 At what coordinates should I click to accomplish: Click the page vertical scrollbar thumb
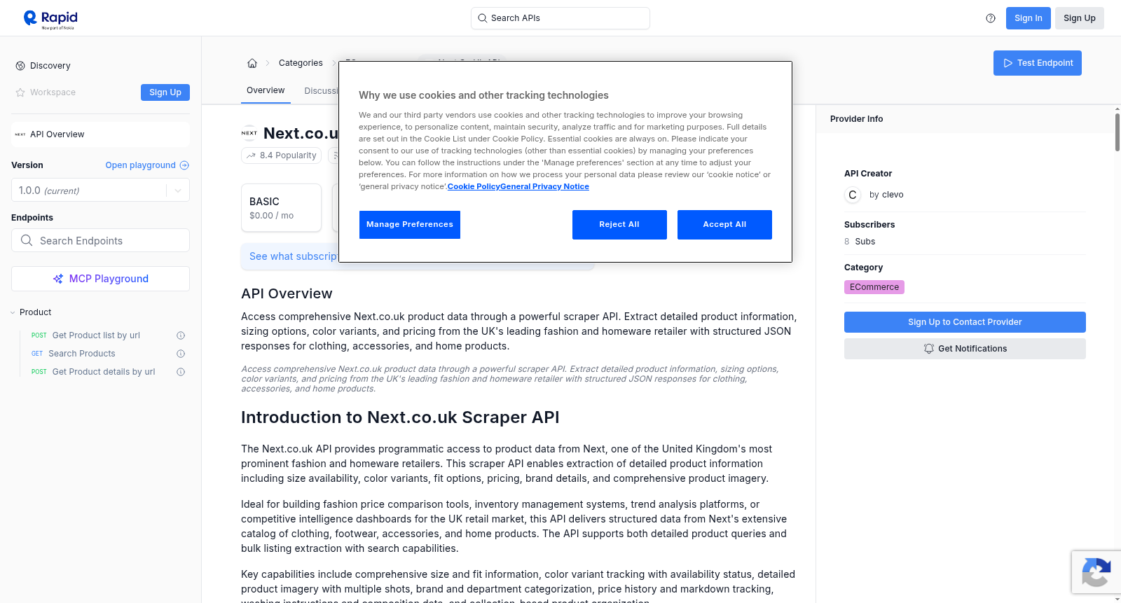[1117, 132]
